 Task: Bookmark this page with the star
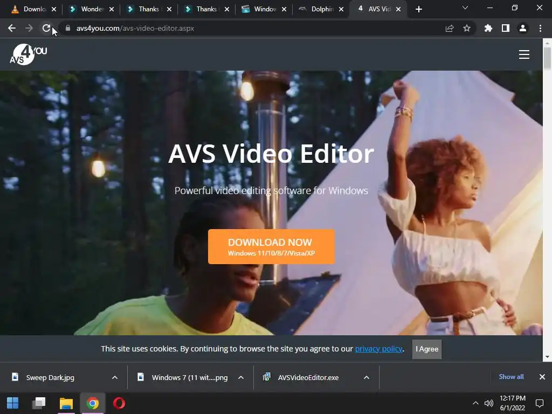(467, 28)
